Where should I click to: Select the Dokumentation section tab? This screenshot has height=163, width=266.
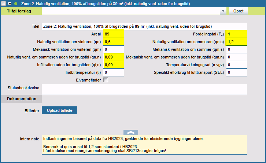[21, 99]
